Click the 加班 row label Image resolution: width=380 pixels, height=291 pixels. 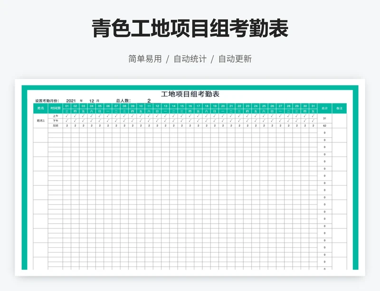pos(56,125)
